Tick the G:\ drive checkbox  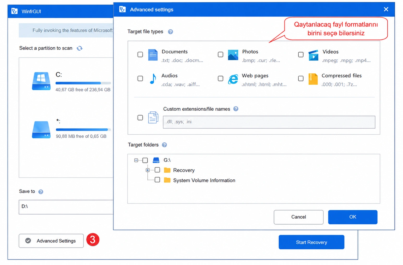145,160
